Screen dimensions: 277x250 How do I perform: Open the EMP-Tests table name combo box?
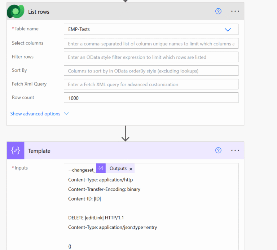click(151, 29)
